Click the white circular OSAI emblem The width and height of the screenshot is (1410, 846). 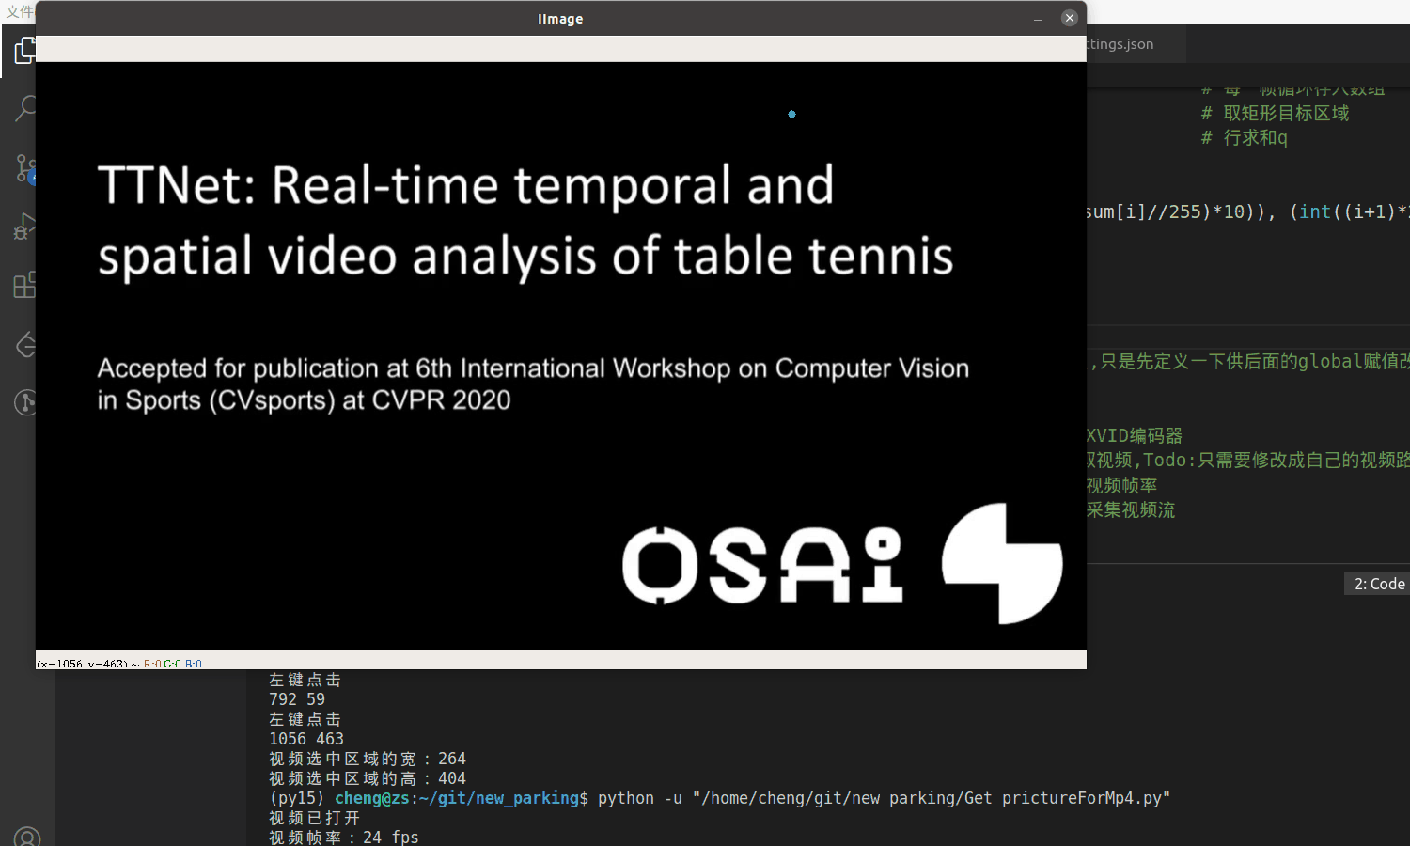pos(1002,563)
